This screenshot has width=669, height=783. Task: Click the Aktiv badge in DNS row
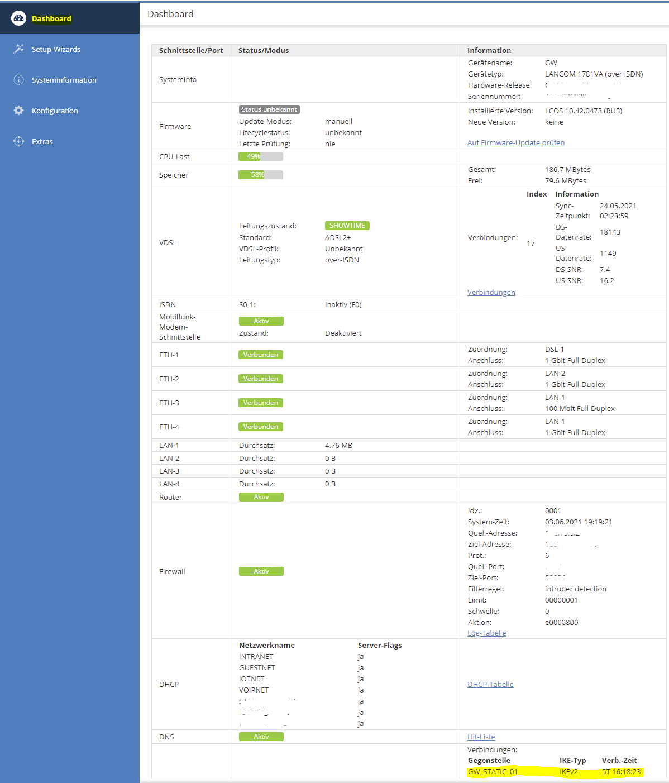tap(261, 737)
